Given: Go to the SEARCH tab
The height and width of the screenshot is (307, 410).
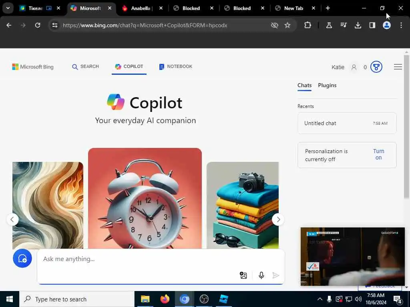Looking at the screenshot, I should 86,67.
